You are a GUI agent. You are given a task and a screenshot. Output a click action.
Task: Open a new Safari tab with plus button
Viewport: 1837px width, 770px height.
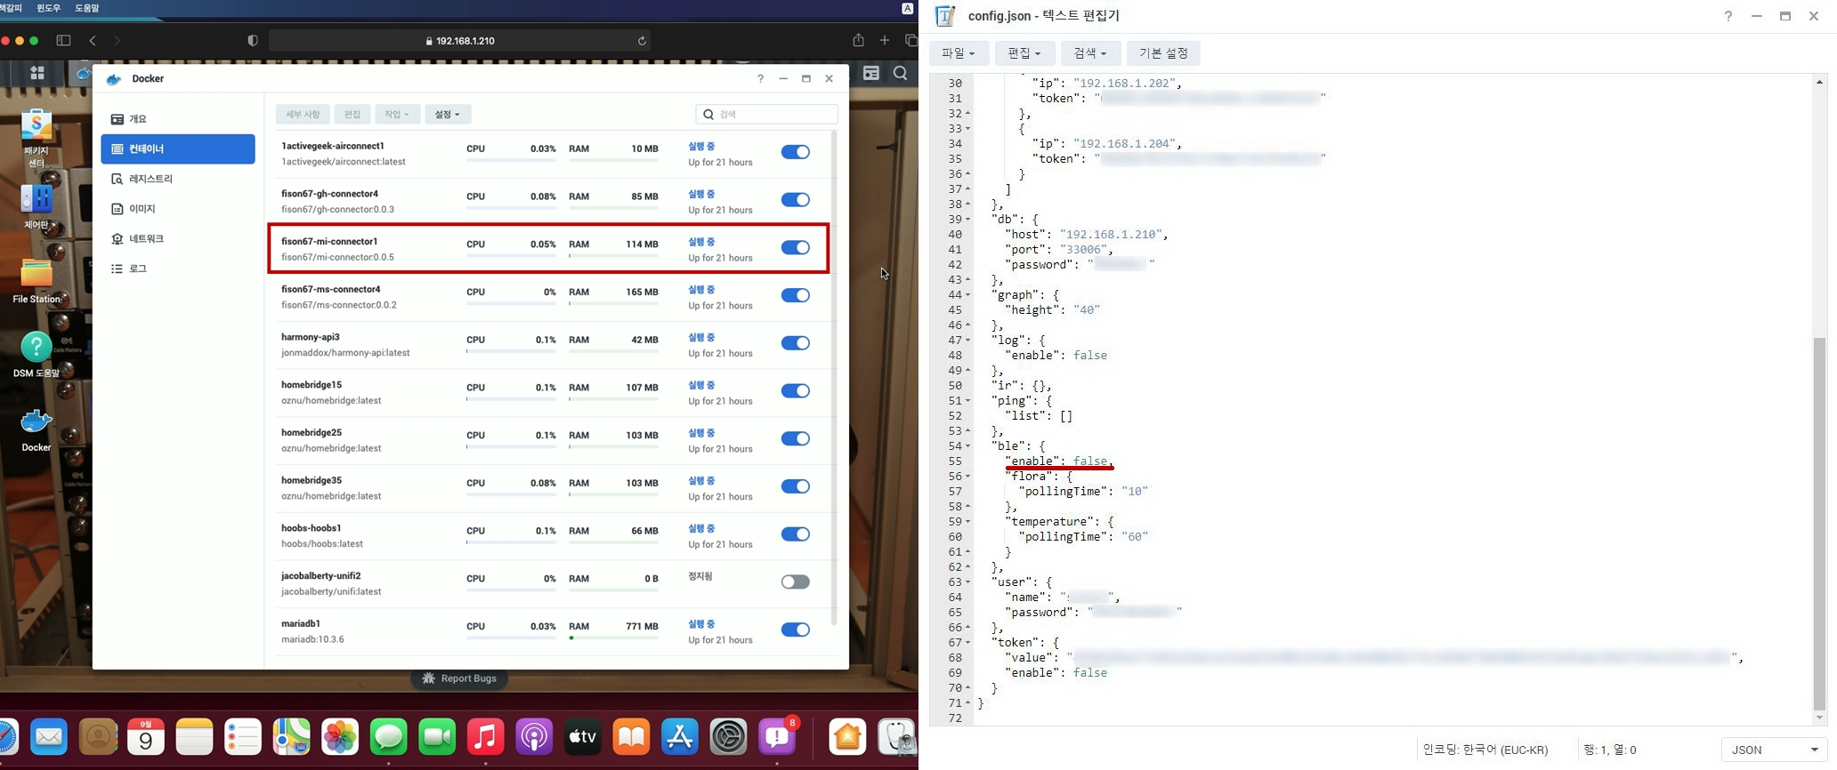(885, 41)
